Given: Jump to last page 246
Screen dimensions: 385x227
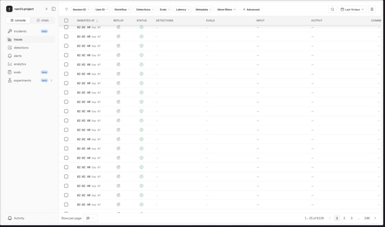Looking at the screenshot, I should tap(367, 218).
